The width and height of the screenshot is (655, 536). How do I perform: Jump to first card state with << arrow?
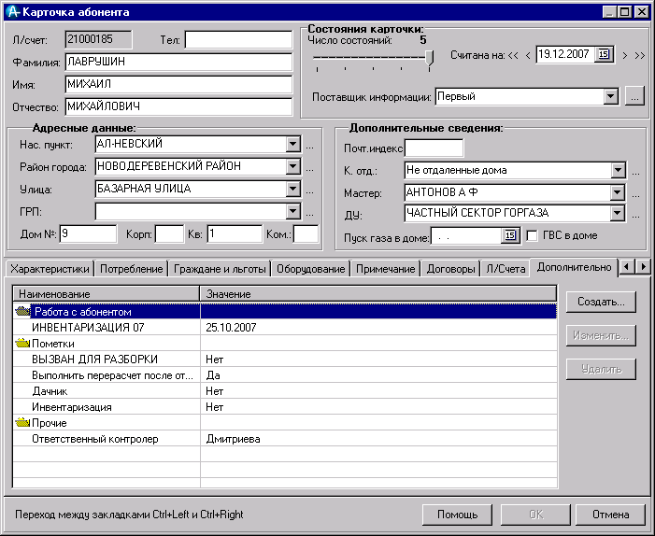(x=513, y=55)
